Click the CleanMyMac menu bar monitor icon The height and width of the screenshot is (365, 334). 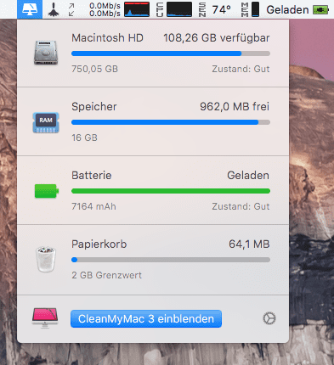point(30,9)
